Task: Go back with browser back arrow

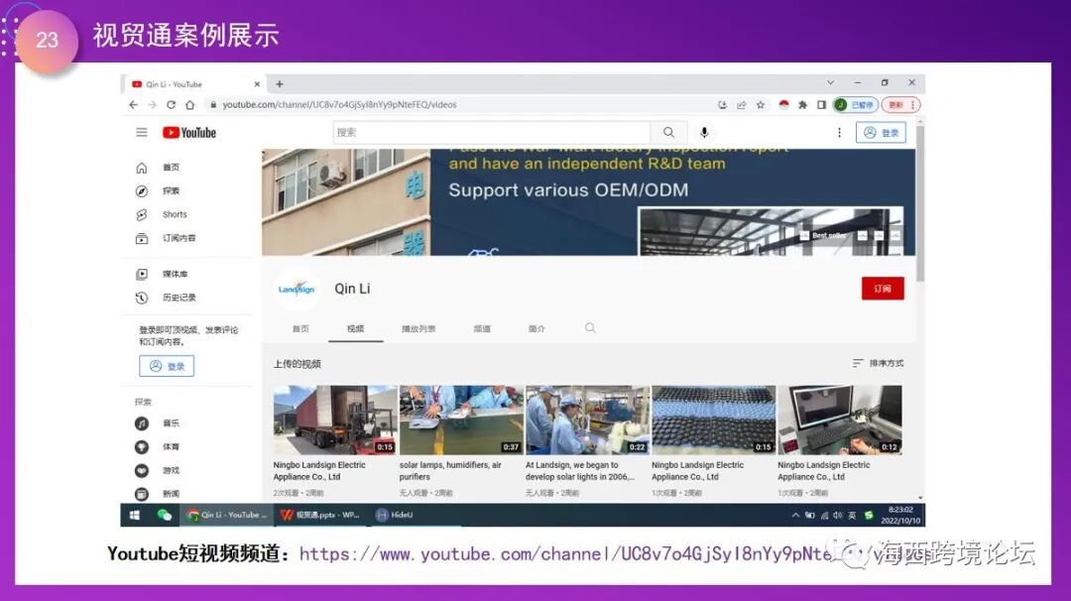Action: pos(133,104)
